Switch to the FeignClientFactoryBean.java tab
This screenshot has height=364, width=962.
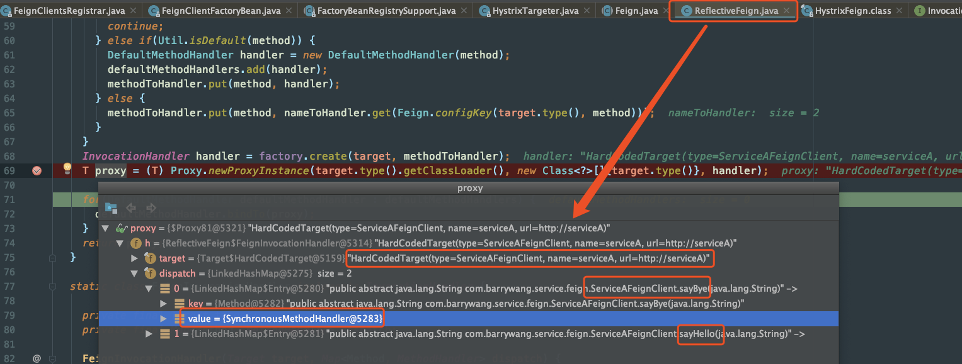pyautogui.click(x=221, y=11)
